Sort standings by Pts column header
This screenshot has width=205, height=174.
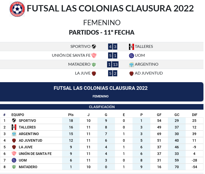click(x=71, y=115)
